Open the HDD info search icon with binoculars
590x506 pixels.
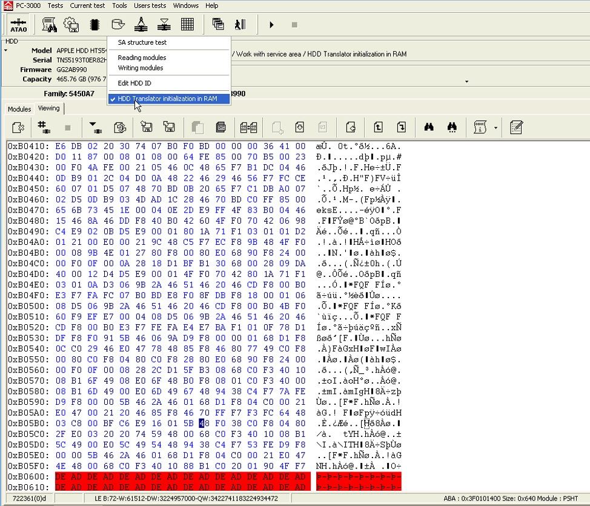tap(49, 25)
